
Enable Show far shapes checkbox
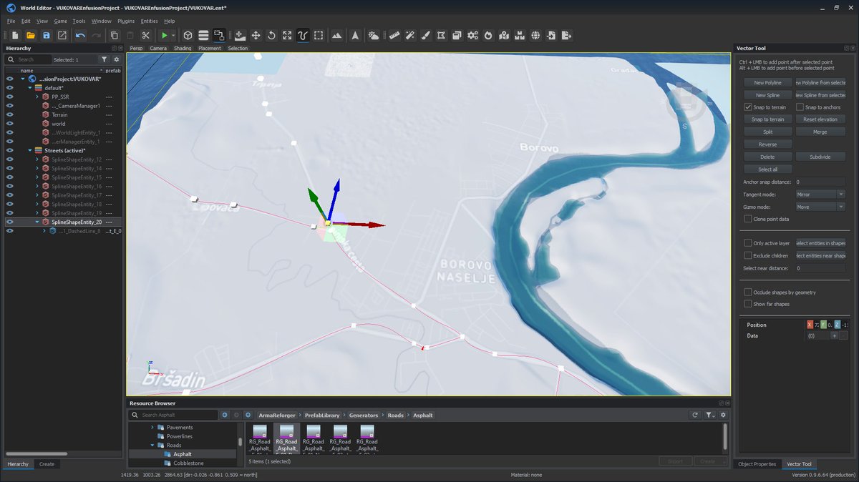coord(748,304)
